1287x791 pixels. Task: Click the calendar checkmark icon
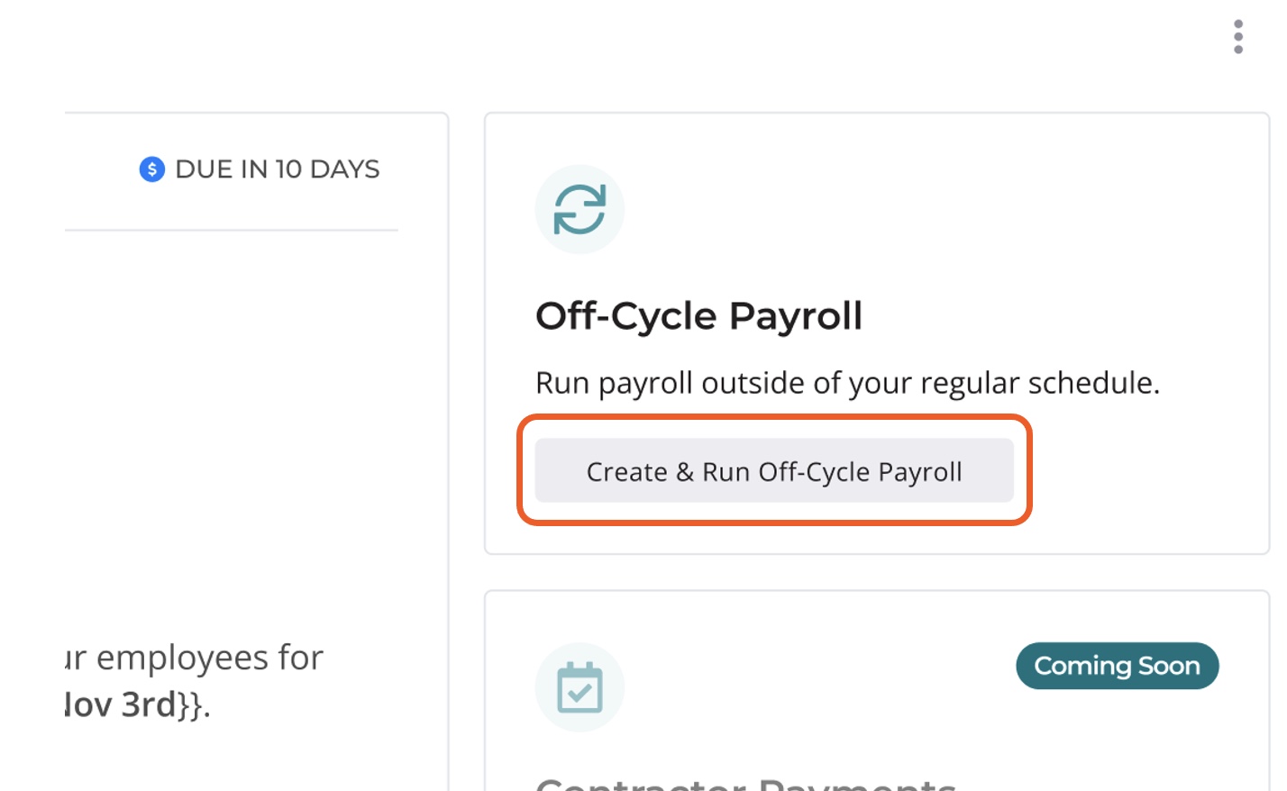tap(580, 687)
